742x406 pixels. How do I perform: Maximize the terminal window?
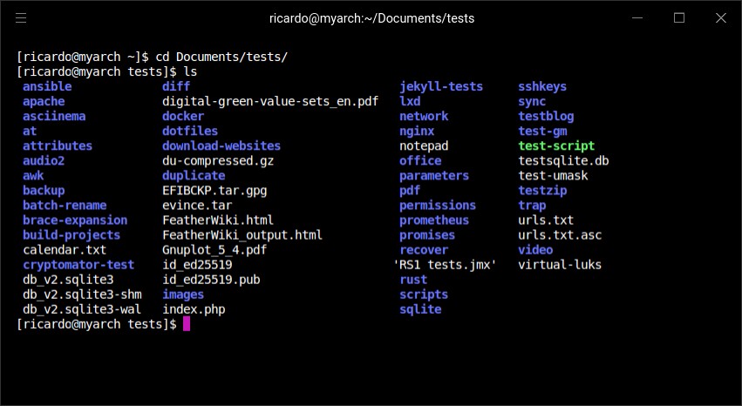pos(679,18)
